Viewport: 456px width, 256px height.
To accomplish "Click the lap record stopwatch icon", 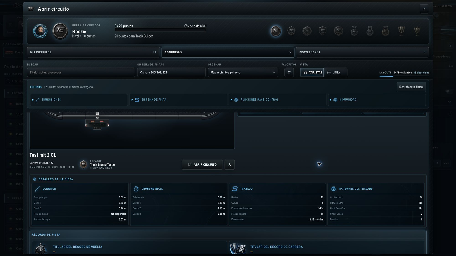I will click(41, 249).
